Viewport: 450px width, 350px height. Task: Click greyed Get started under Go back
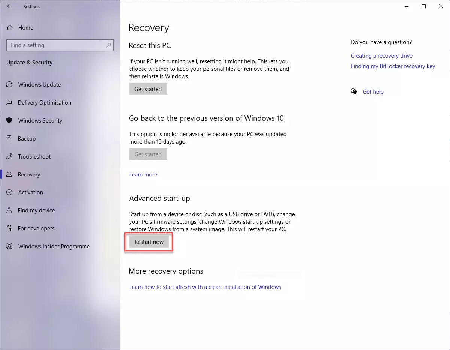pyautogui.click(x=148, y=154)
